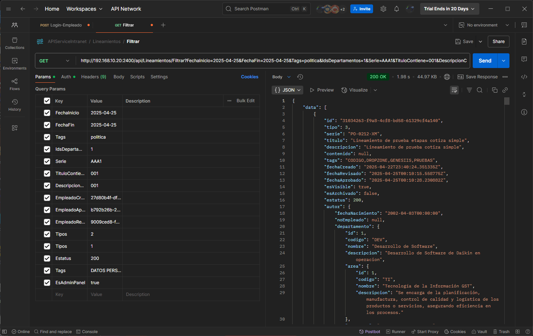Image resolution: width=533 pixels, height=336 pixels.
Task: Send the GET request
Action: 485,61
